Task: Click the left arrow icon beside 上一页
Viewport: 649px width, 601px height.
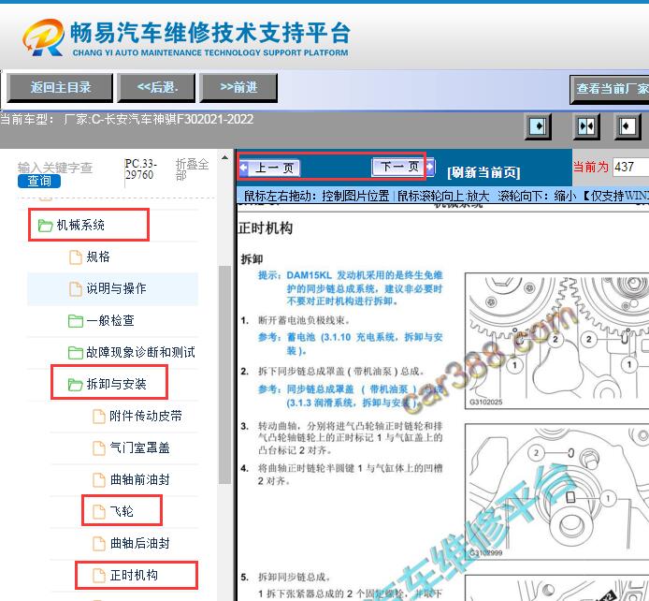Action: point(243,168)
